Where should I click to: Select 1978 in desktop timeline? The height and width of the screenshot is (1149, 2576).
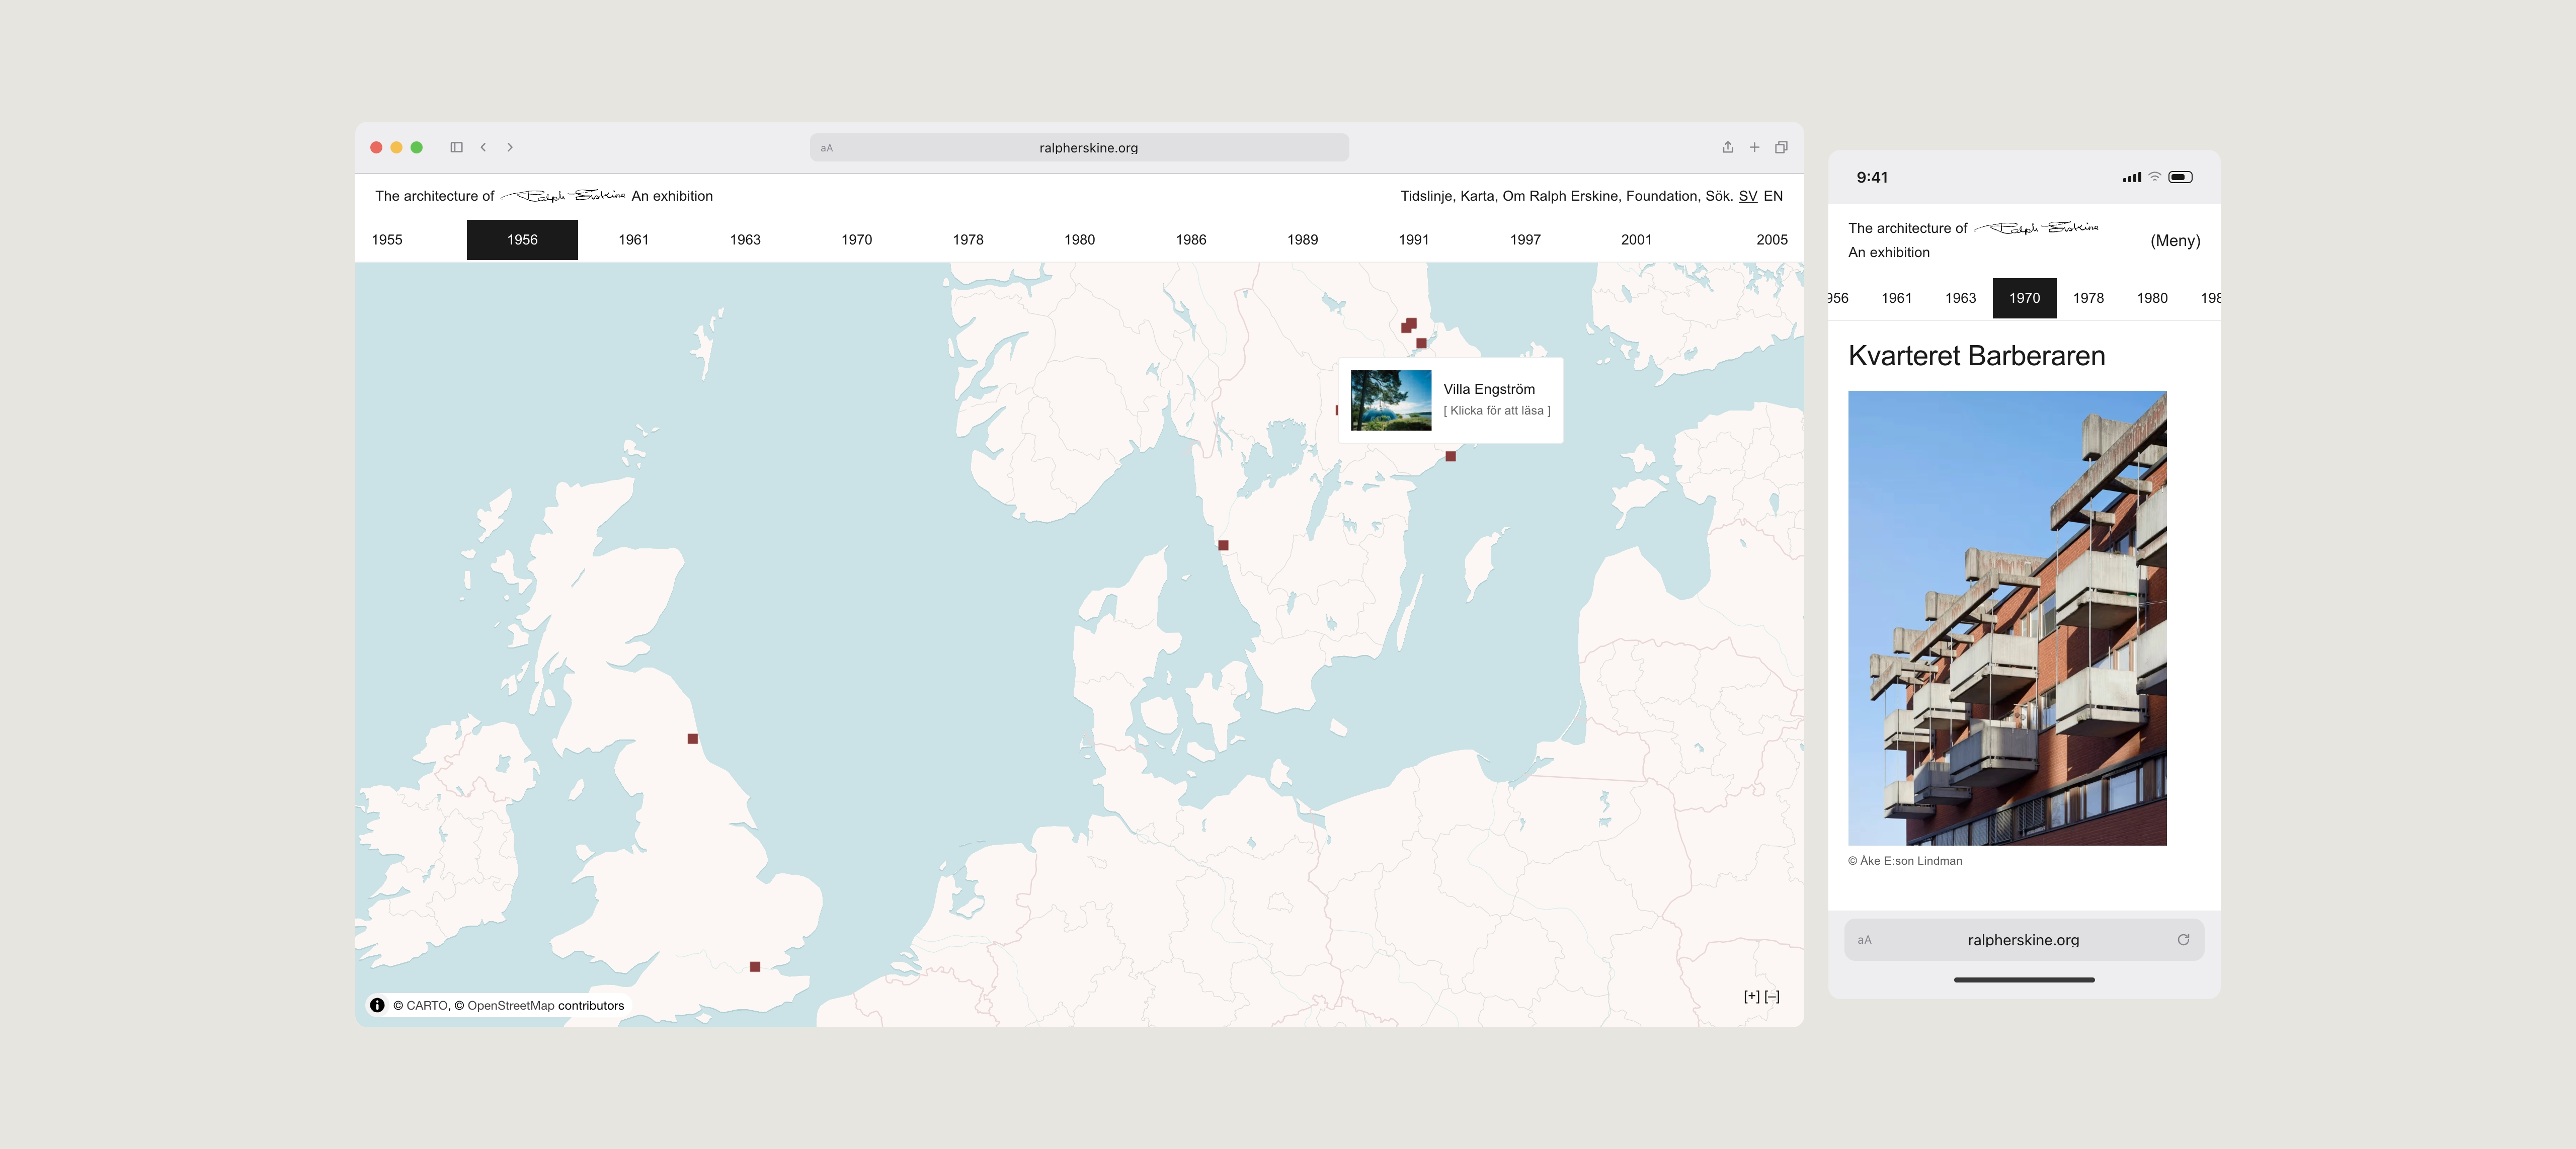968,240
